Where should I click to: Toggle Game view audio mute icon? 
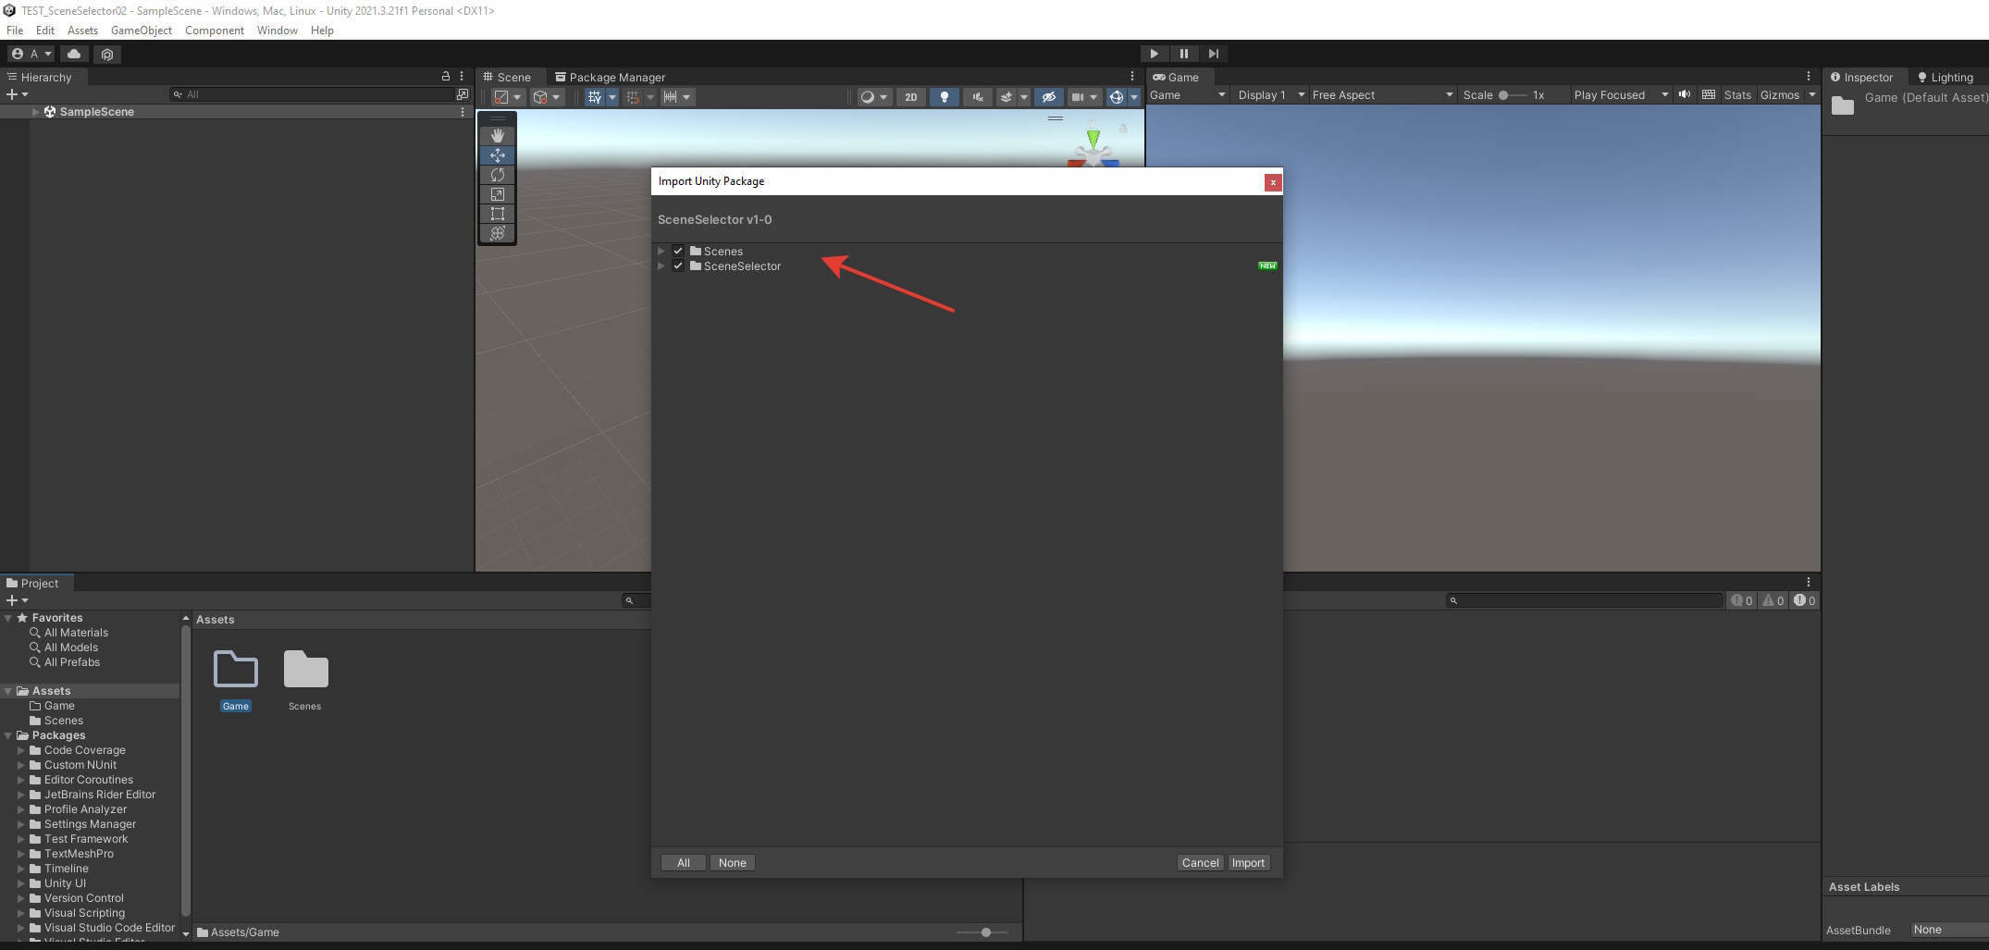pyautogui.click(x=1685, y=95)
